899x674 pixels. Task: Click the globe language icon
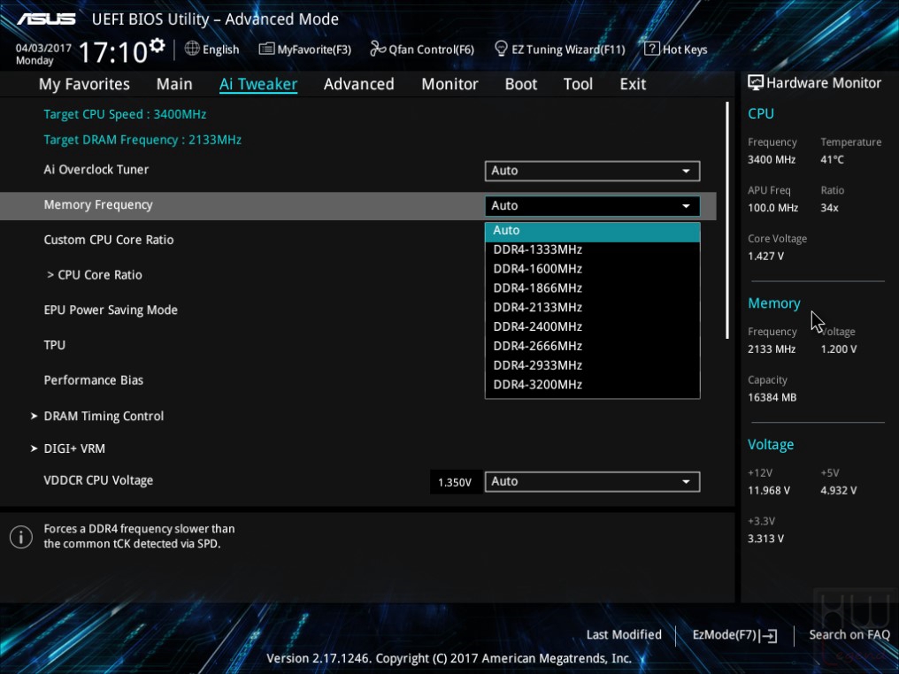point(192,49)
